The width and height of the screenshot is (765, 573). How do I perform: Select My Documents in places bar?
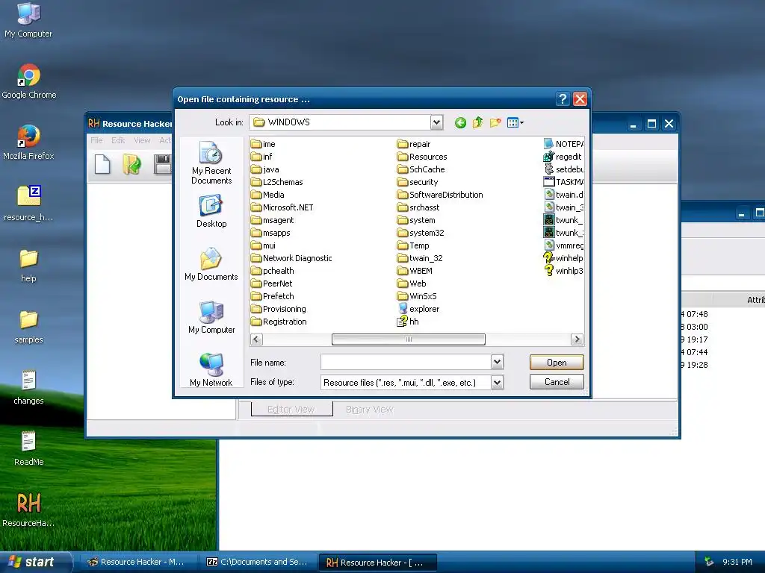click(211, 264)
